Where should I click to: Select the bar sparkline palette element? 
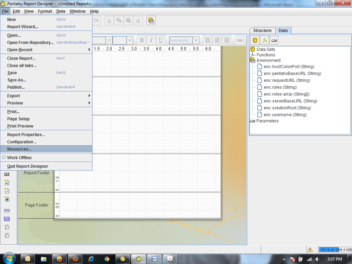pyautogui.click(x=7, y=183)
